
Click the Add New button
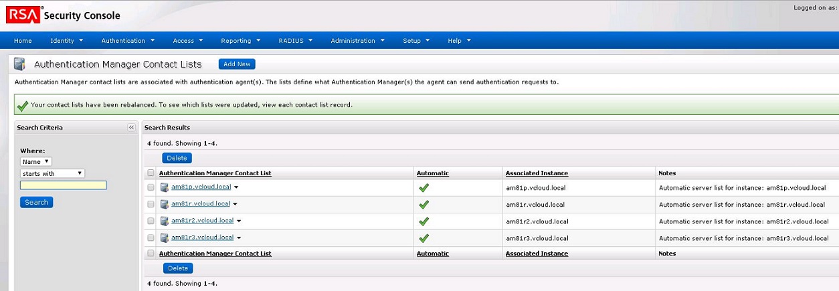point(237,64)
